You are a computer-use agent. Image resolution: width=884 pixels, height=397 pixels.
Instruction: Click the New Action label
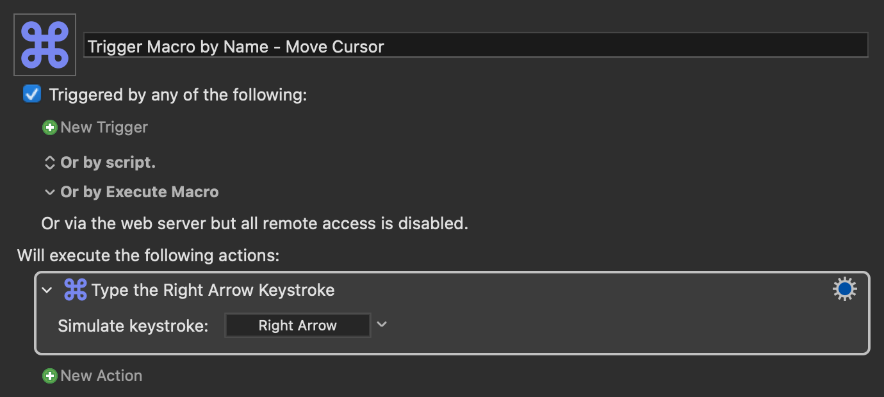point(101,376)
